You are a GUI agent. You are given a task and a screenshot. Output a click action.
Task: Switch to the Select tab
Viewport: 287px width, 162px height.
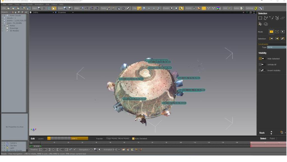click(x=263, y=139)
